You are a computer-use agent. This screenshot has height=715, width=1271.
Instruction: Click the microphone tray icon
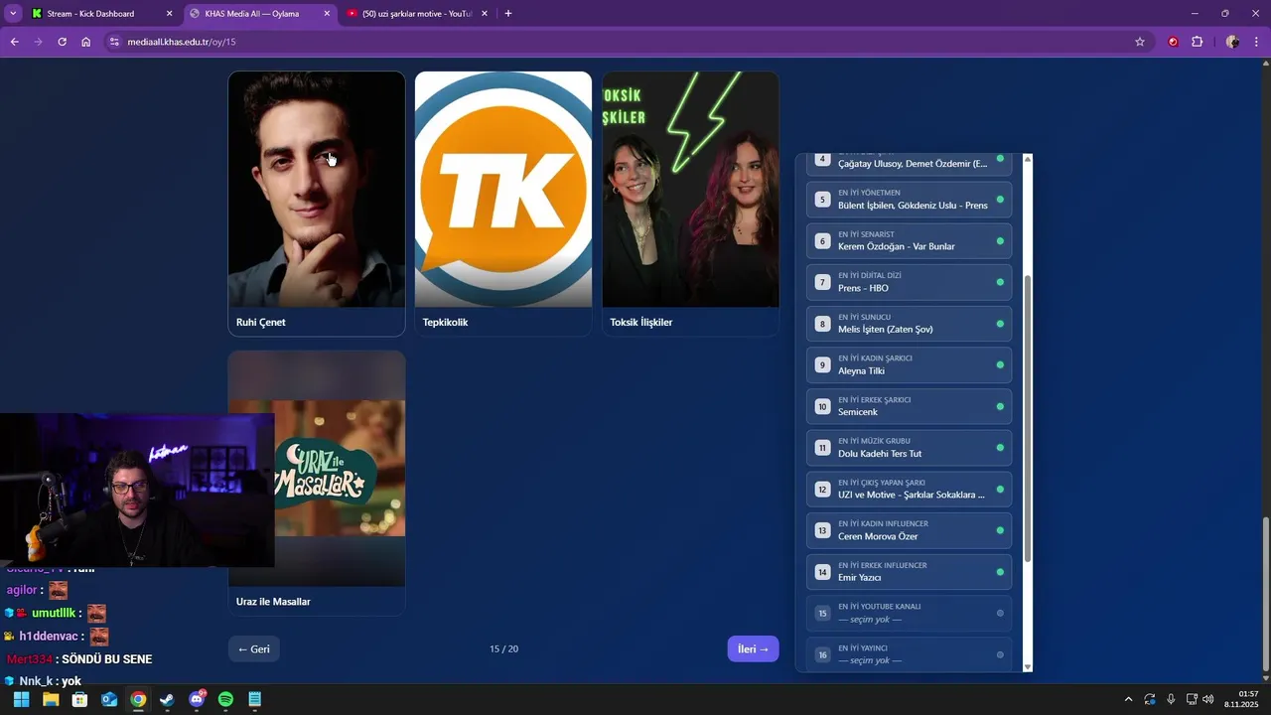1171,700
